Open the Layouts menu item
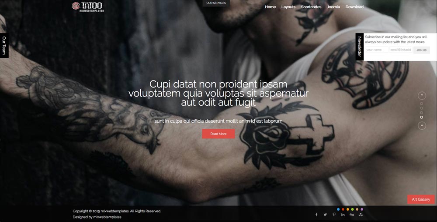 click(x=288, y=7)
